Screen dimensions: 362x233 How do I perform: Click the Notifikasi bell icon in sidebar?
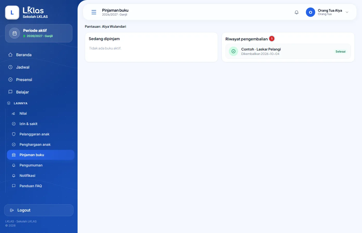(14, 176)
